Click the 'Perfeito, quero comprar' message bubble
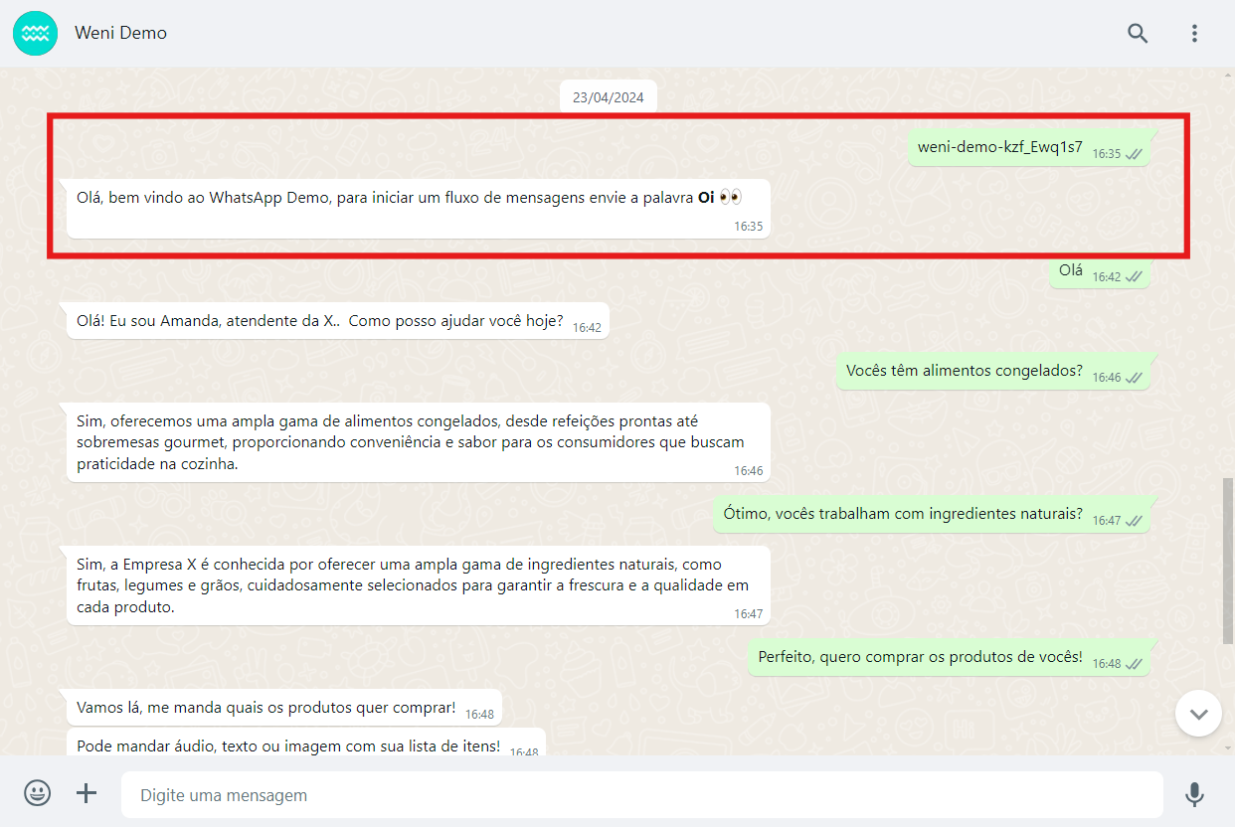This screenshot has width=1235, height=827. 920,657
